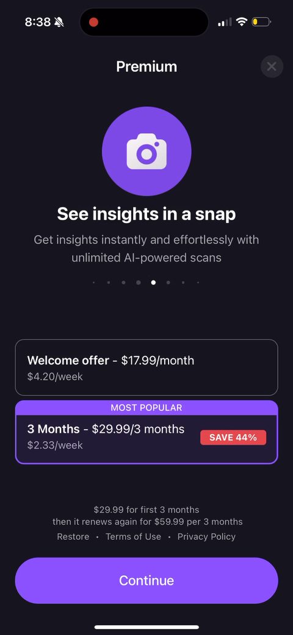Tap the silent mode bell icon
The width and height of the screenshot is (293, 635).
[59, 22]
